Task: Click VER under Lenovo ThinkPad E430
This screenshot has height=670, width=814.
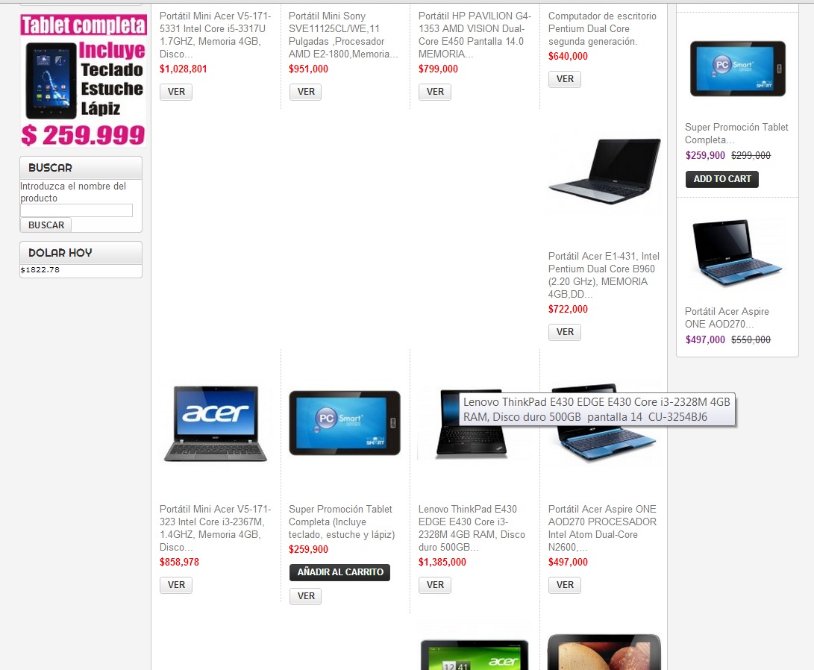Action: 435,585
